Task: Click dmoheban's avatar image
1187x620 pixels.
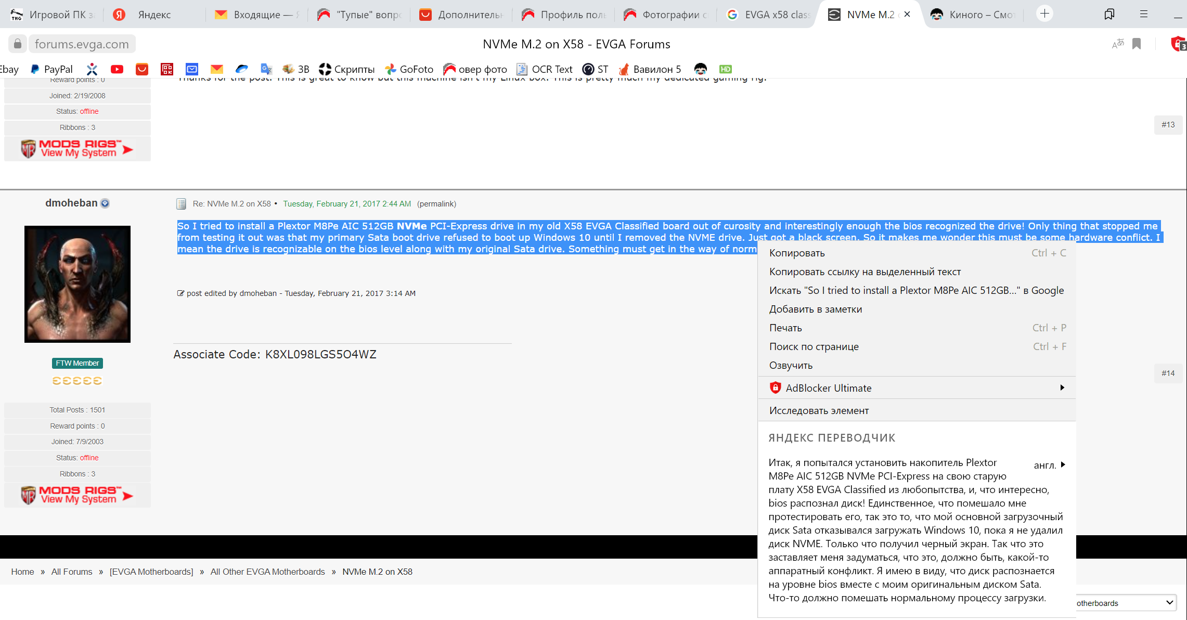Action: 78,284
